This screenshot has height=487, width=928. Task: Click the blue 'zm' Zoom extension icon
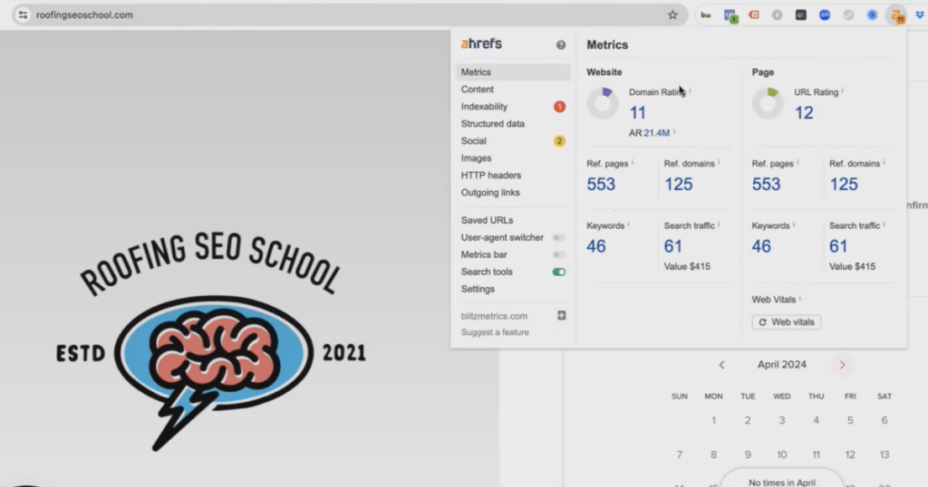(x=825, y=14)
